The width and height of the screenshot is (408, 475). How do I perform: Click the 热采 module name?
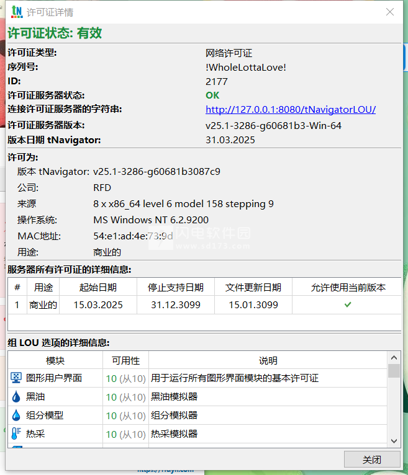tap(35, 434)
